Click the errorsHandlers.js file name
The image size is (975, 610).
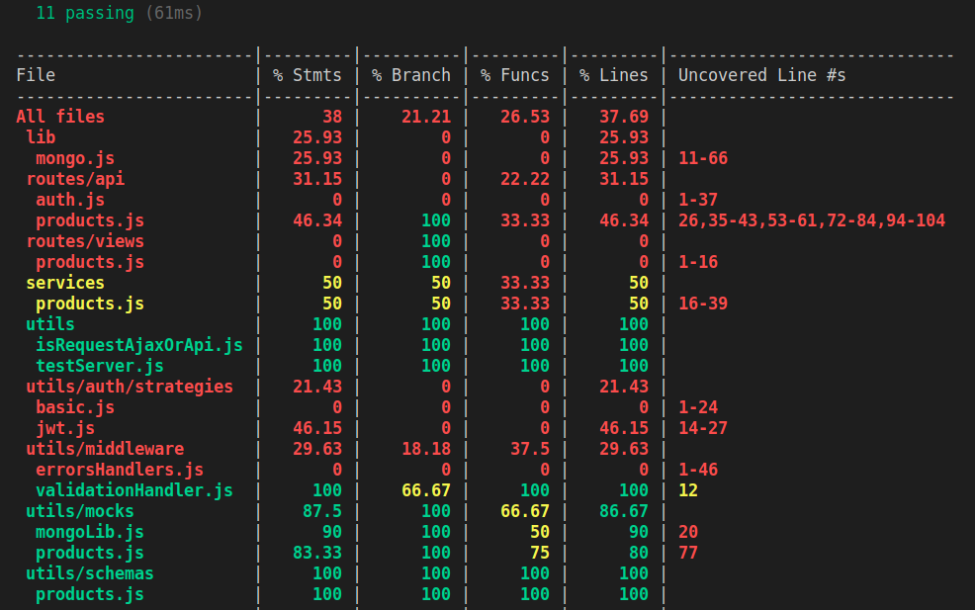120,470
